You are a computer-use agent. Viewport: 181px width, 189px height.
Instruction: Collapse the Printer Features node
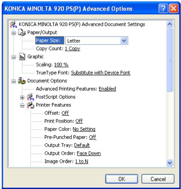point(22,106)
